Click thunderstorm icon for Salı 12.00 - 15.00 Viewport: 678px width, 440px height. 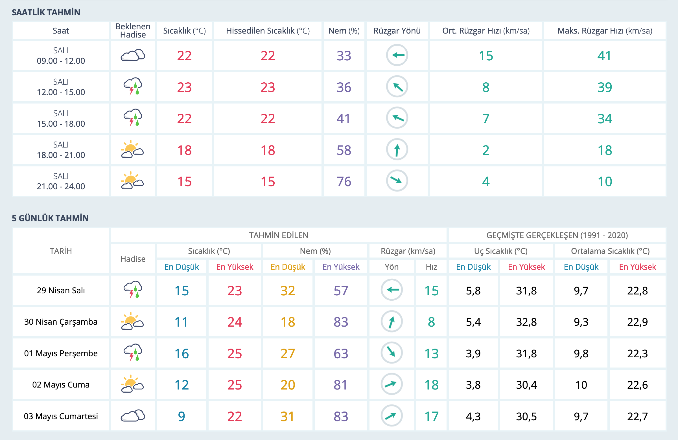coord(133,87)
